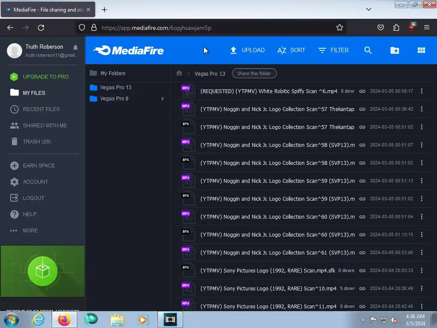
Task: Reload the page in Firefox
Action: (41, 28)
